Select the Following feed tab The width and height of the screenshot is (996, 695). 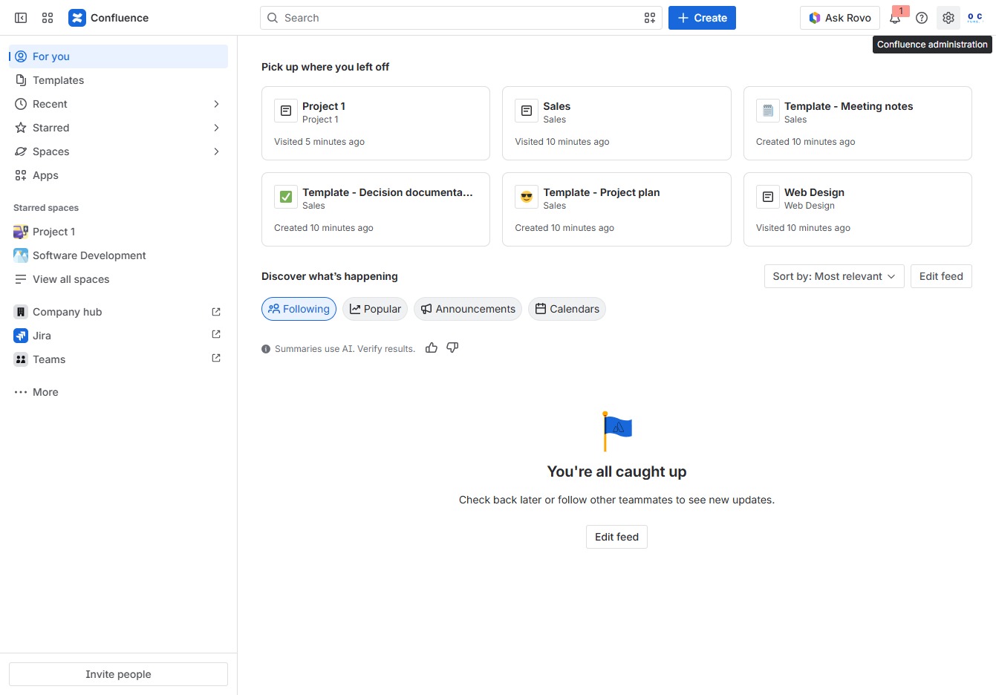click(x=299, y=309)
